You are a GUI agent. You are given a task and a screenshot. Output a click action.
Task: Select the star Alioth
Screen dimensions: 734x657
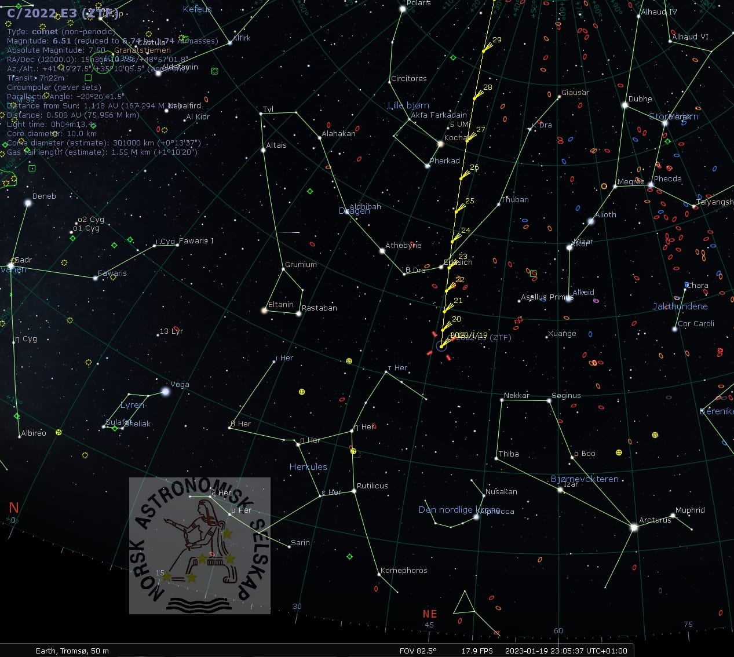[591, 221]
